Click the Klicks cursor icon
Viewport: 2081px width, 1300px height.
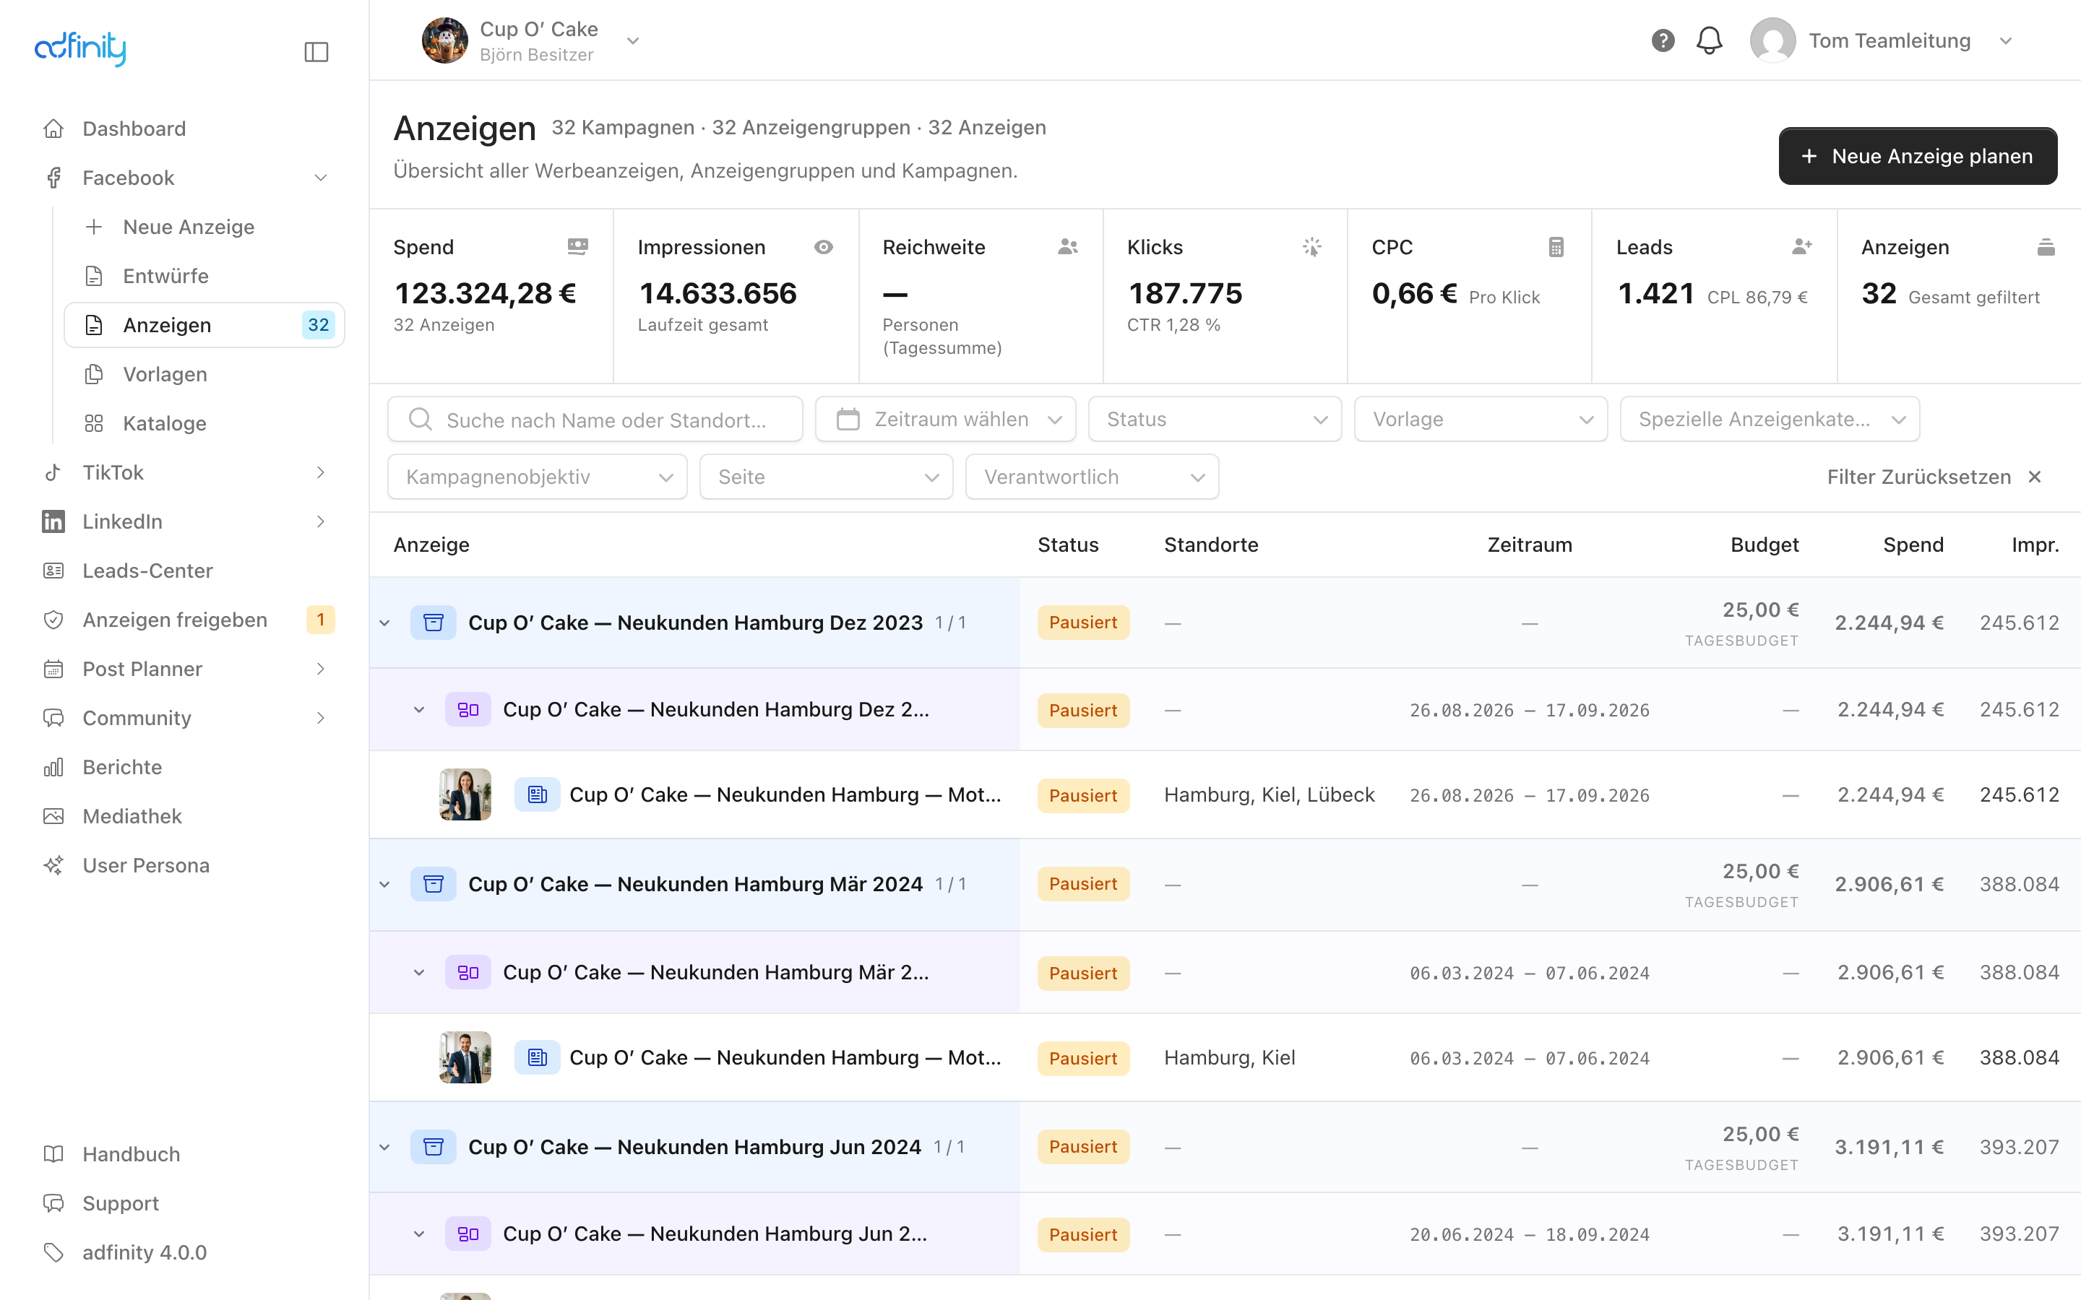pos(1311,247)
